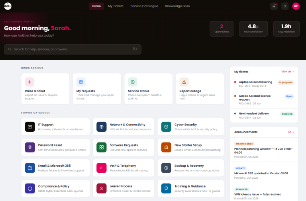Click the Service status clock icon

tap(133, 82)
